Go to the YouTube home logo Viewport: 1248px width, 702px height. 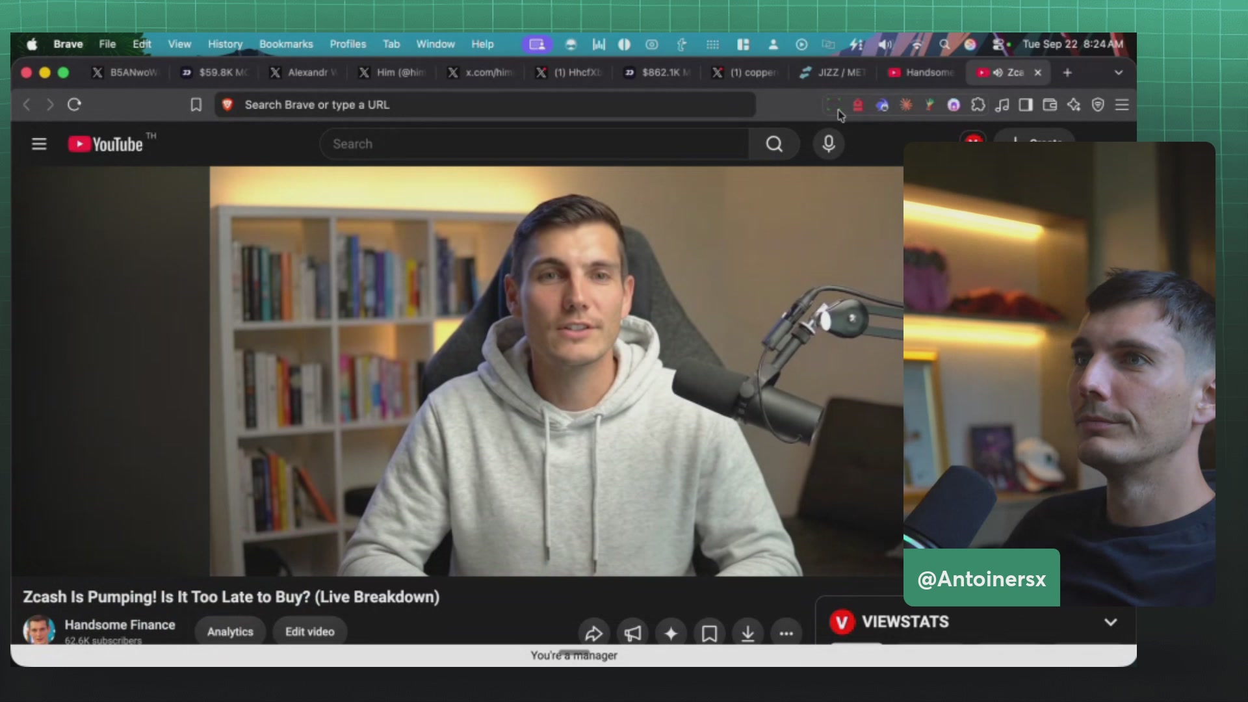(x=105, y=144)
